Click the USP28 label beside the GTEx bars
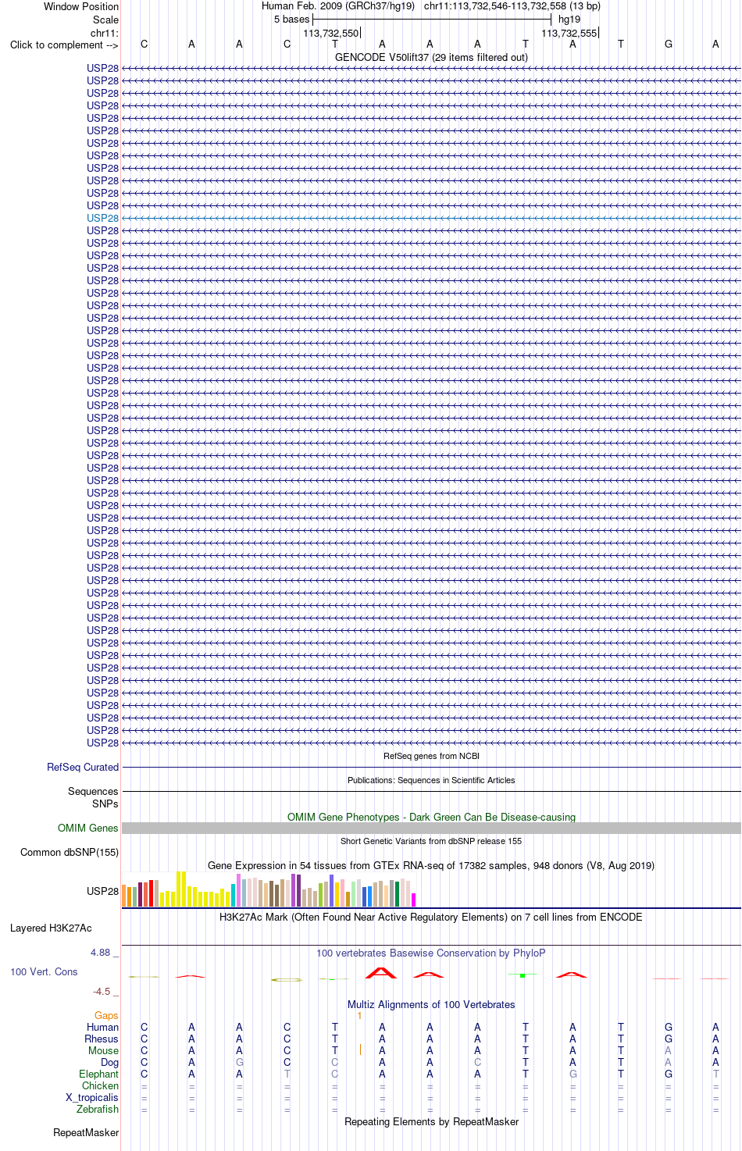The height and width of the screenshot is (1151, 742). point(103,891)
